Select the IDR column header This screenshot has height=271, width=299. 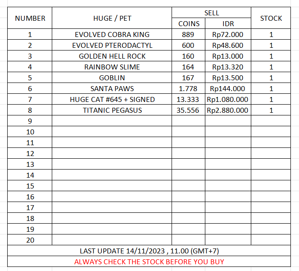[228, 23]
